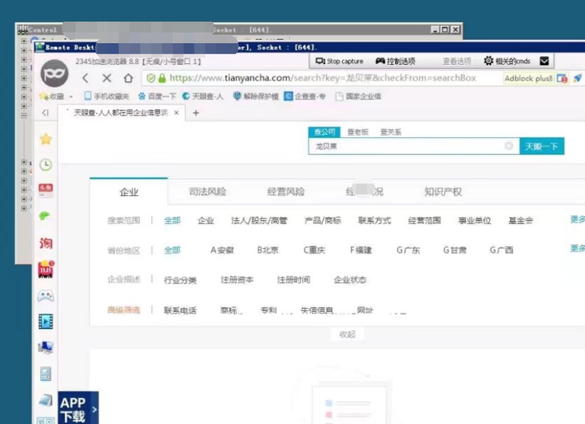Click the 天眼一下 search button
This screenshot has height=424, width=585.
point(542,146)
